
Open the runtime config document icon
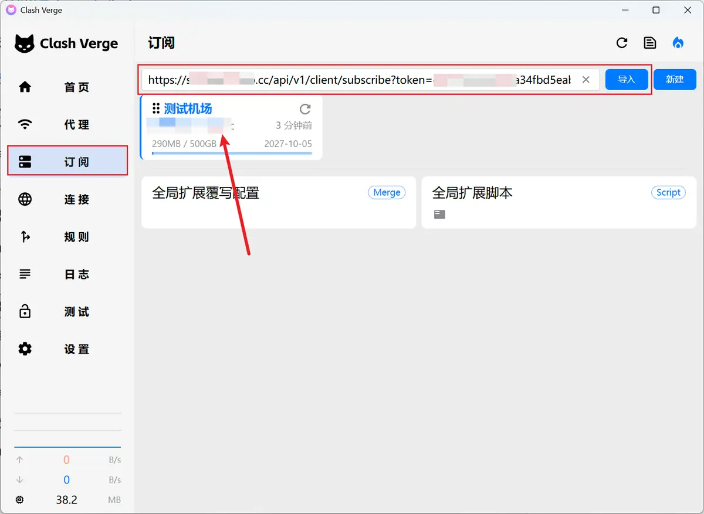[650, 43]
